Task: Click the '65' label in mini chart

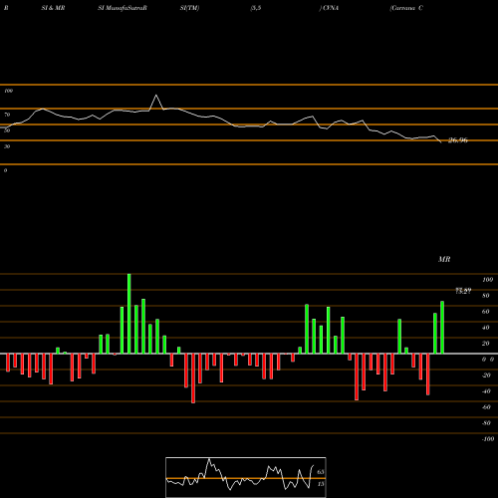Action: tap(321, 472)
